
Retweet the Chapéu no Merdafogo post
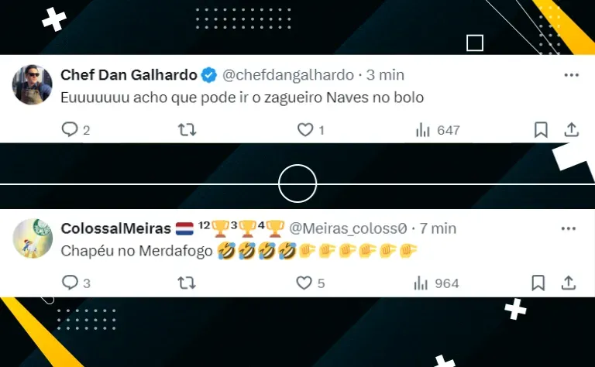pyautogui.click(x=186, y=283)
